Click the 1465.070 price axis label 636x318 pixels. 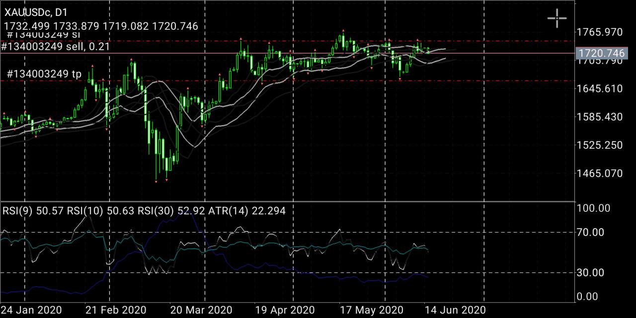tap(600, 173)
